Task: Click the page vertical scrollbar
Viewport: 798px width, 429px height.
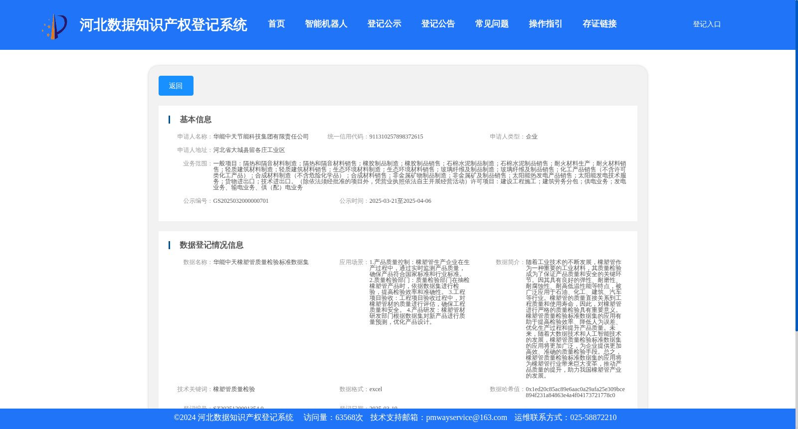Action: tap(797, 165)
